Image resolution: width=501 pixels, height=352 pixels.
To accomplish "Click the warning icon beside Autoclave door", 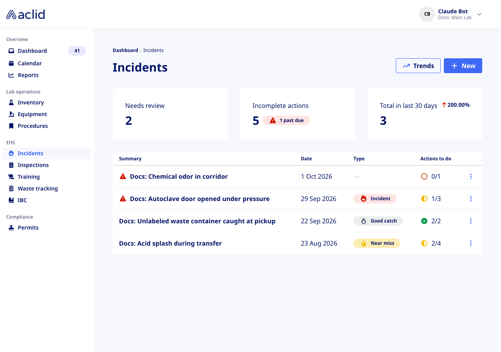I will pyautogui.click(x=123, y=199).
